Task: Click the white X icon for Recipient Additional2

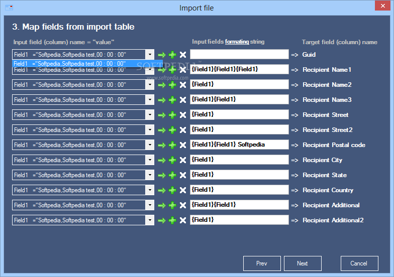Action: [x=183, y=220]
